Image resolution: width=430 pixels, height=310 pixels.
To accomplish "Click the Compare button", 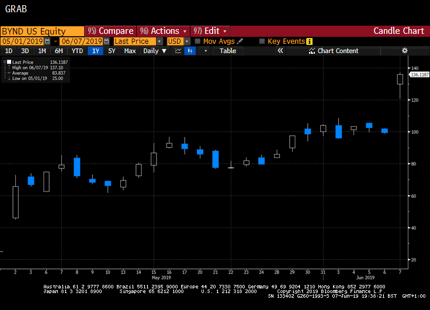I will (110, 31).
